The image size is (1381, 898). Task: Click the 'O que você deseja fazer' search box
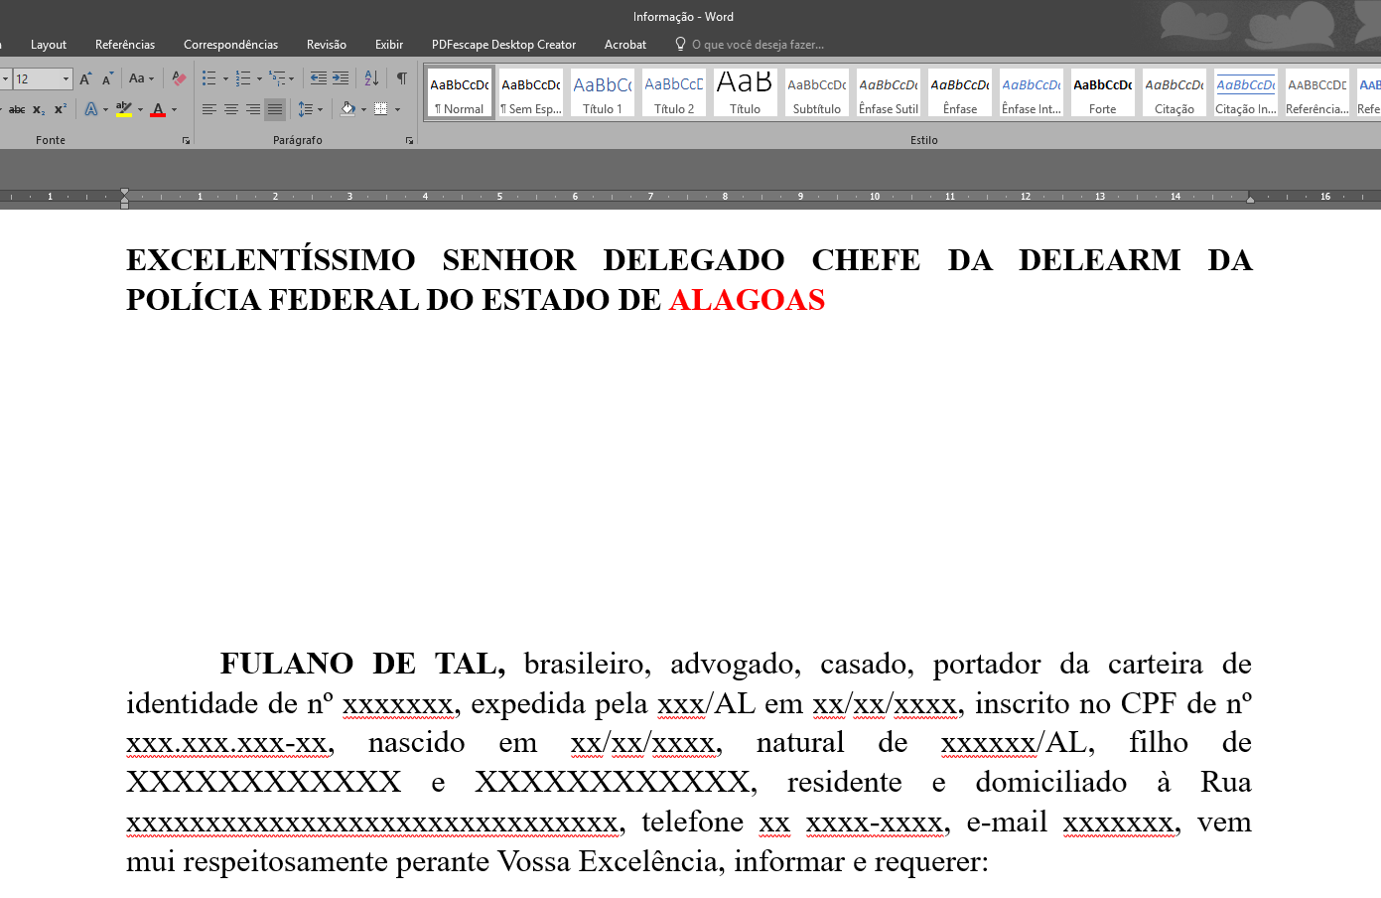pos(757,45)
